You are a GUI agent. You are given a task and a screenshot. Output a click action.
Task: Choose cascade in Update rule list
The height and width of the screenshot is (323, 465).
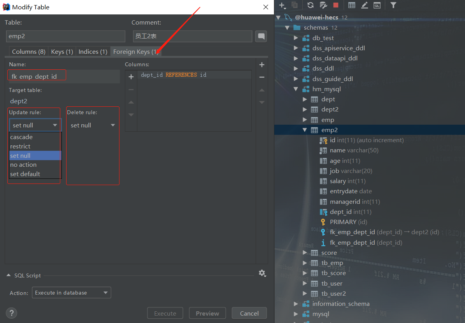(35, 137)
